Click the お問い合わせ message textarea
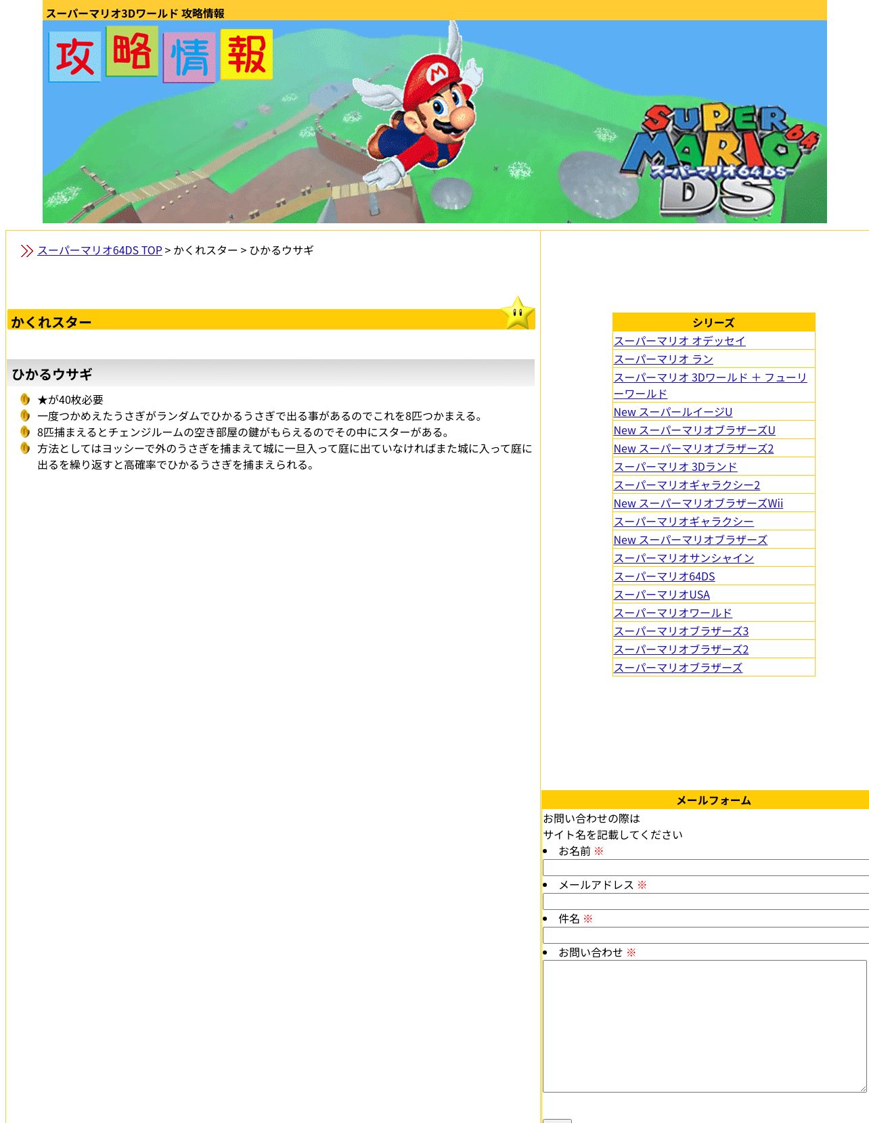This screenshot has height=1123, width=869. click(705, 1026)
